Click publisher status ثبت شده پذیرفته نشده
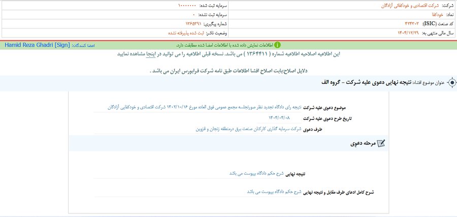 tap(186, 33)
